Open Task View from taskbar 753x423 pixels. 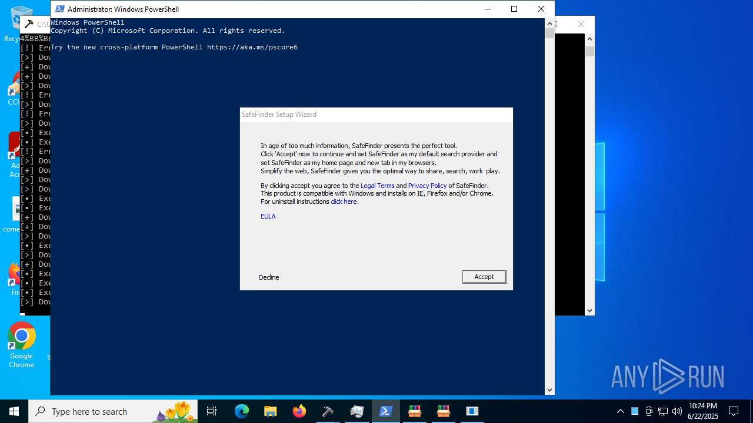tap(212, 411)
